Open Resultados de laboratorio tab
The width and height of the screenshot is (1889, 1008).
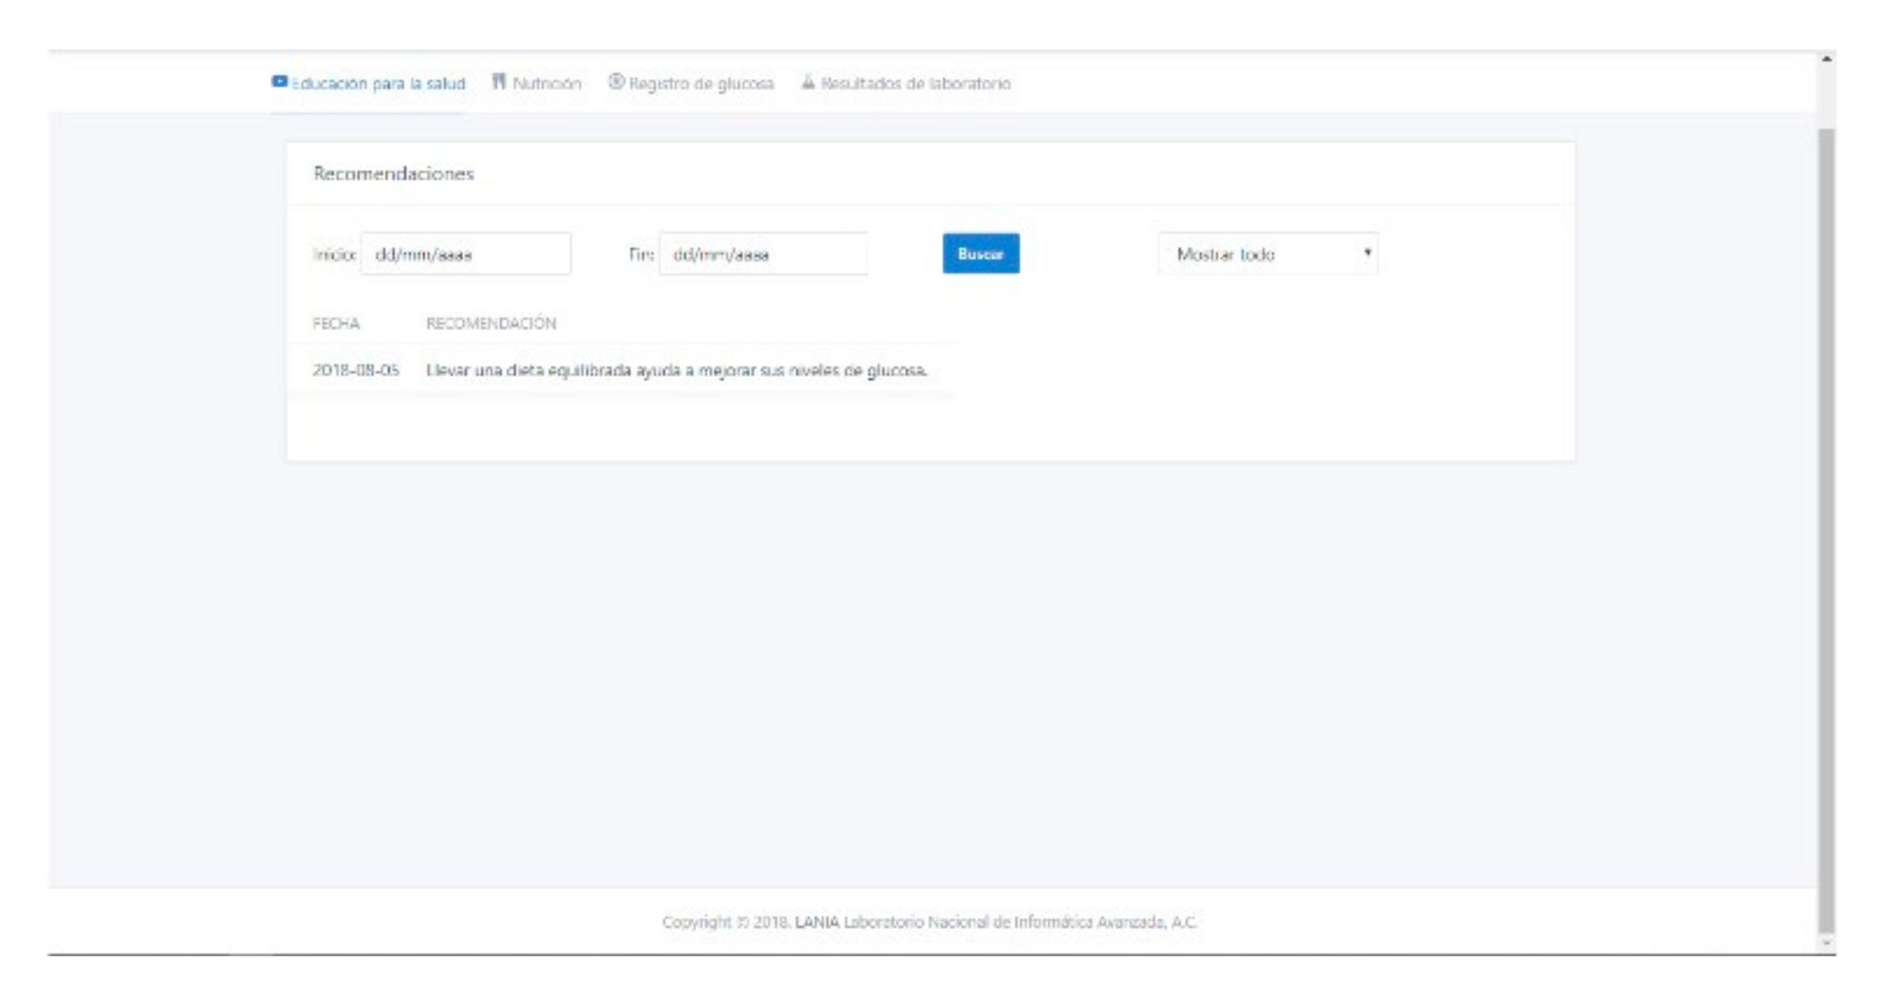(915, 83)
